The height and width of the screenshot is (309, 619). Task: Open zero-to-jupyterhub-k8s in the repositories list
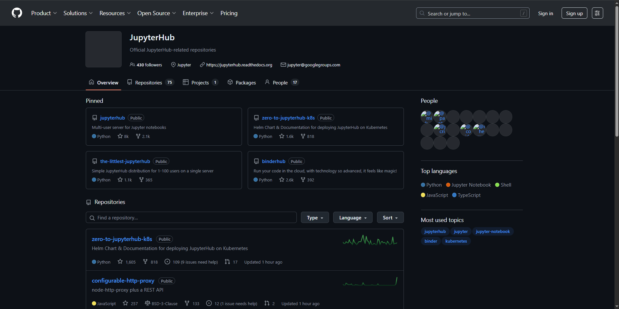[x=122, y=239]
